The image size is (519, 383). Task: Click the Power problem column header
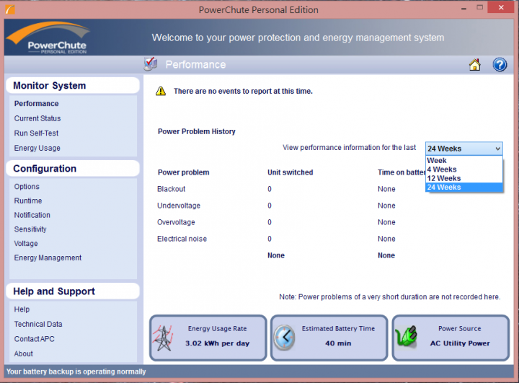point(184,172)
